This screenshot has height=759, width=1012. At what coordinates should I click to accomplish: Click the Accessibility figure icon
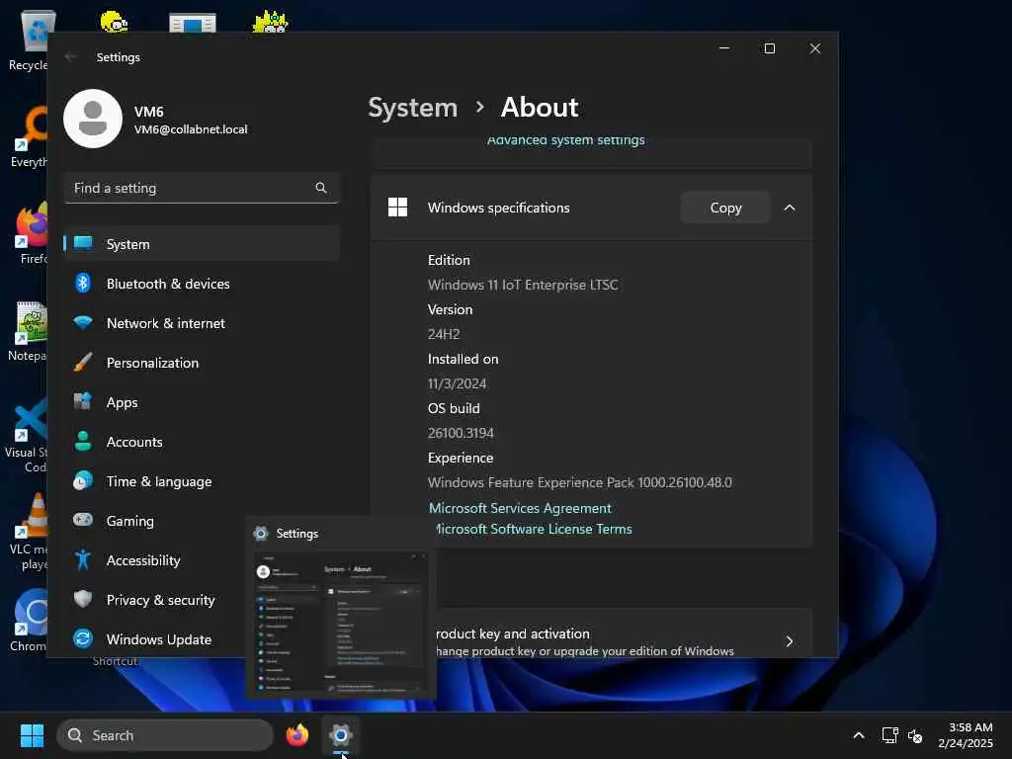[83, 559]
